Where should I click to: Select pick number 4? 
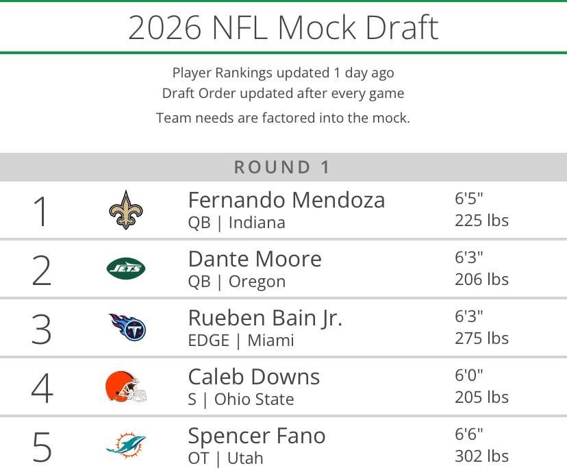coord(41,387)
